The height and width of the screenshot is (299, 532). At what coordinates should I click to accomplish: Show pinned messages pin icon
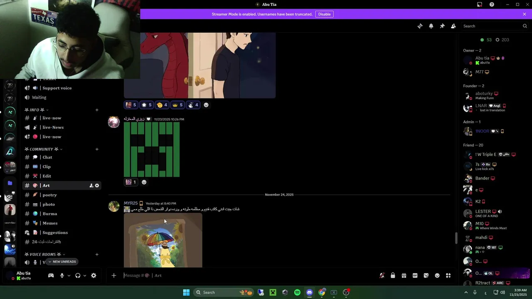coord(442,26)
